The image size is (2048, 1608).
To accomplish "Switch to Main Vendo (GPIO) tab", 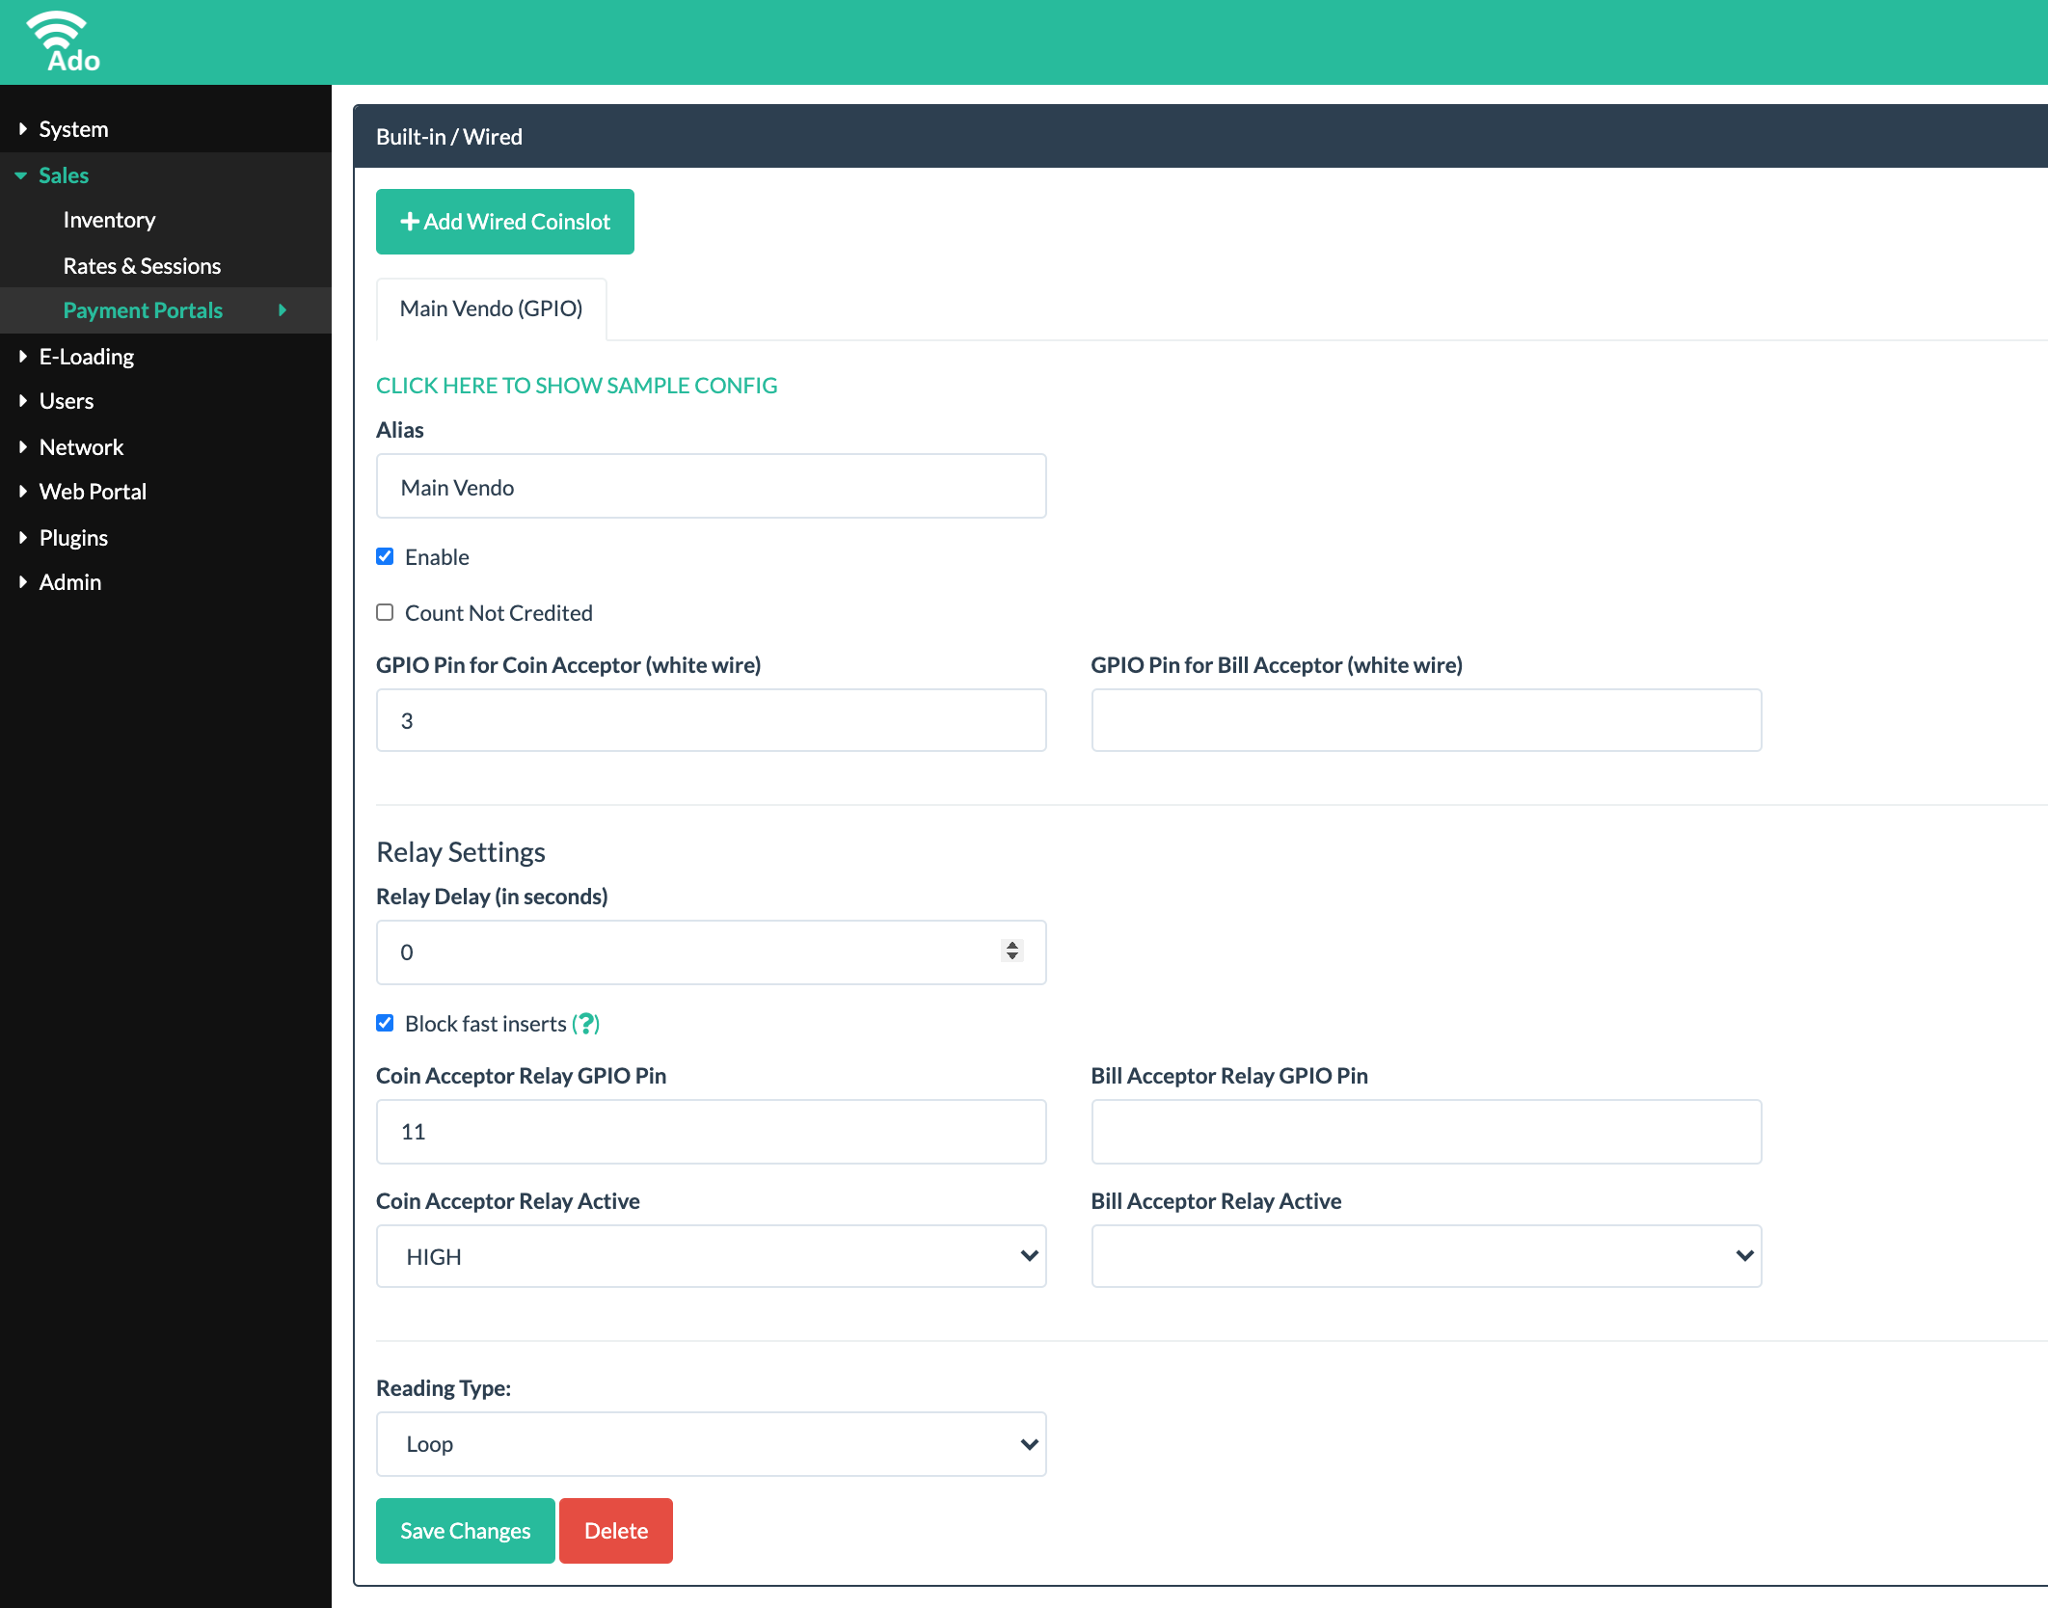I will click(491, 308).
